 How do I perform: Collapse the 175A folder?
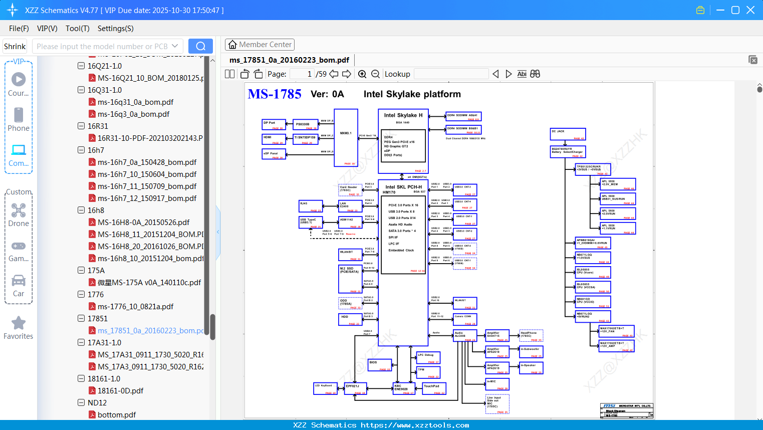pyautogui.click(x=81, y=270)
